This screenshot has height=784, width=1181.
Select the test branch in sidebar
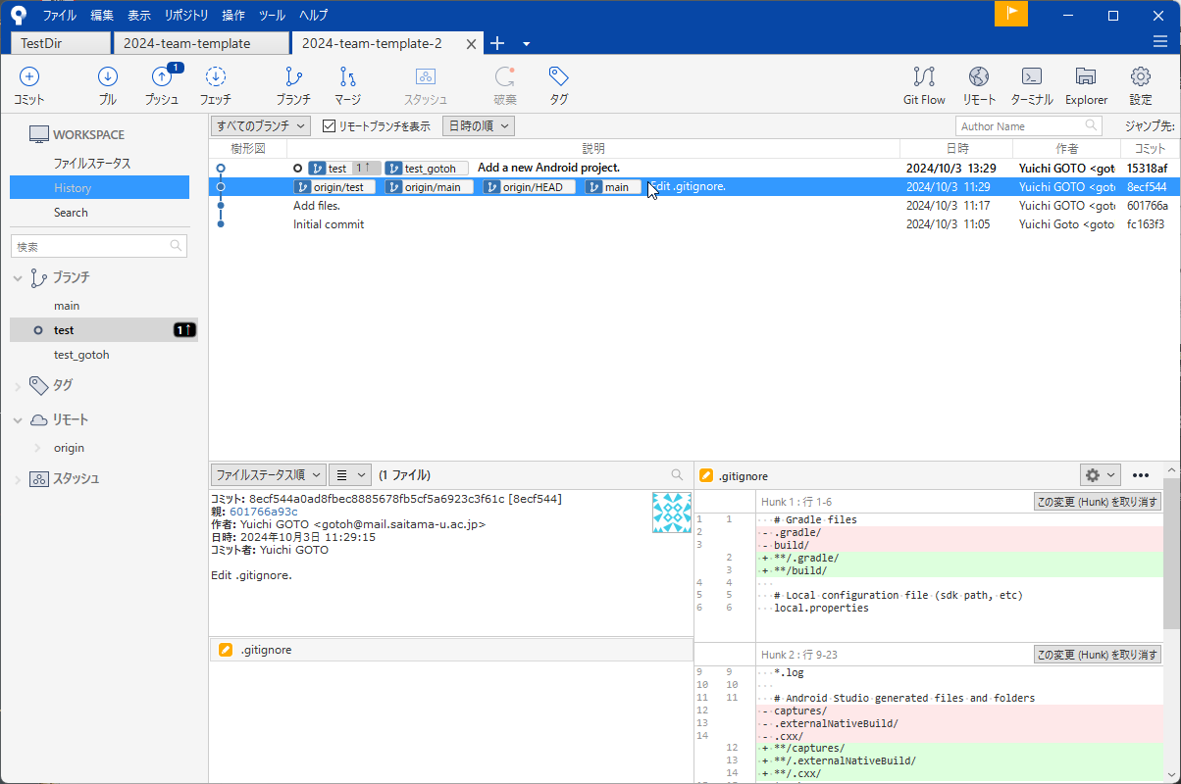(104, 330)
